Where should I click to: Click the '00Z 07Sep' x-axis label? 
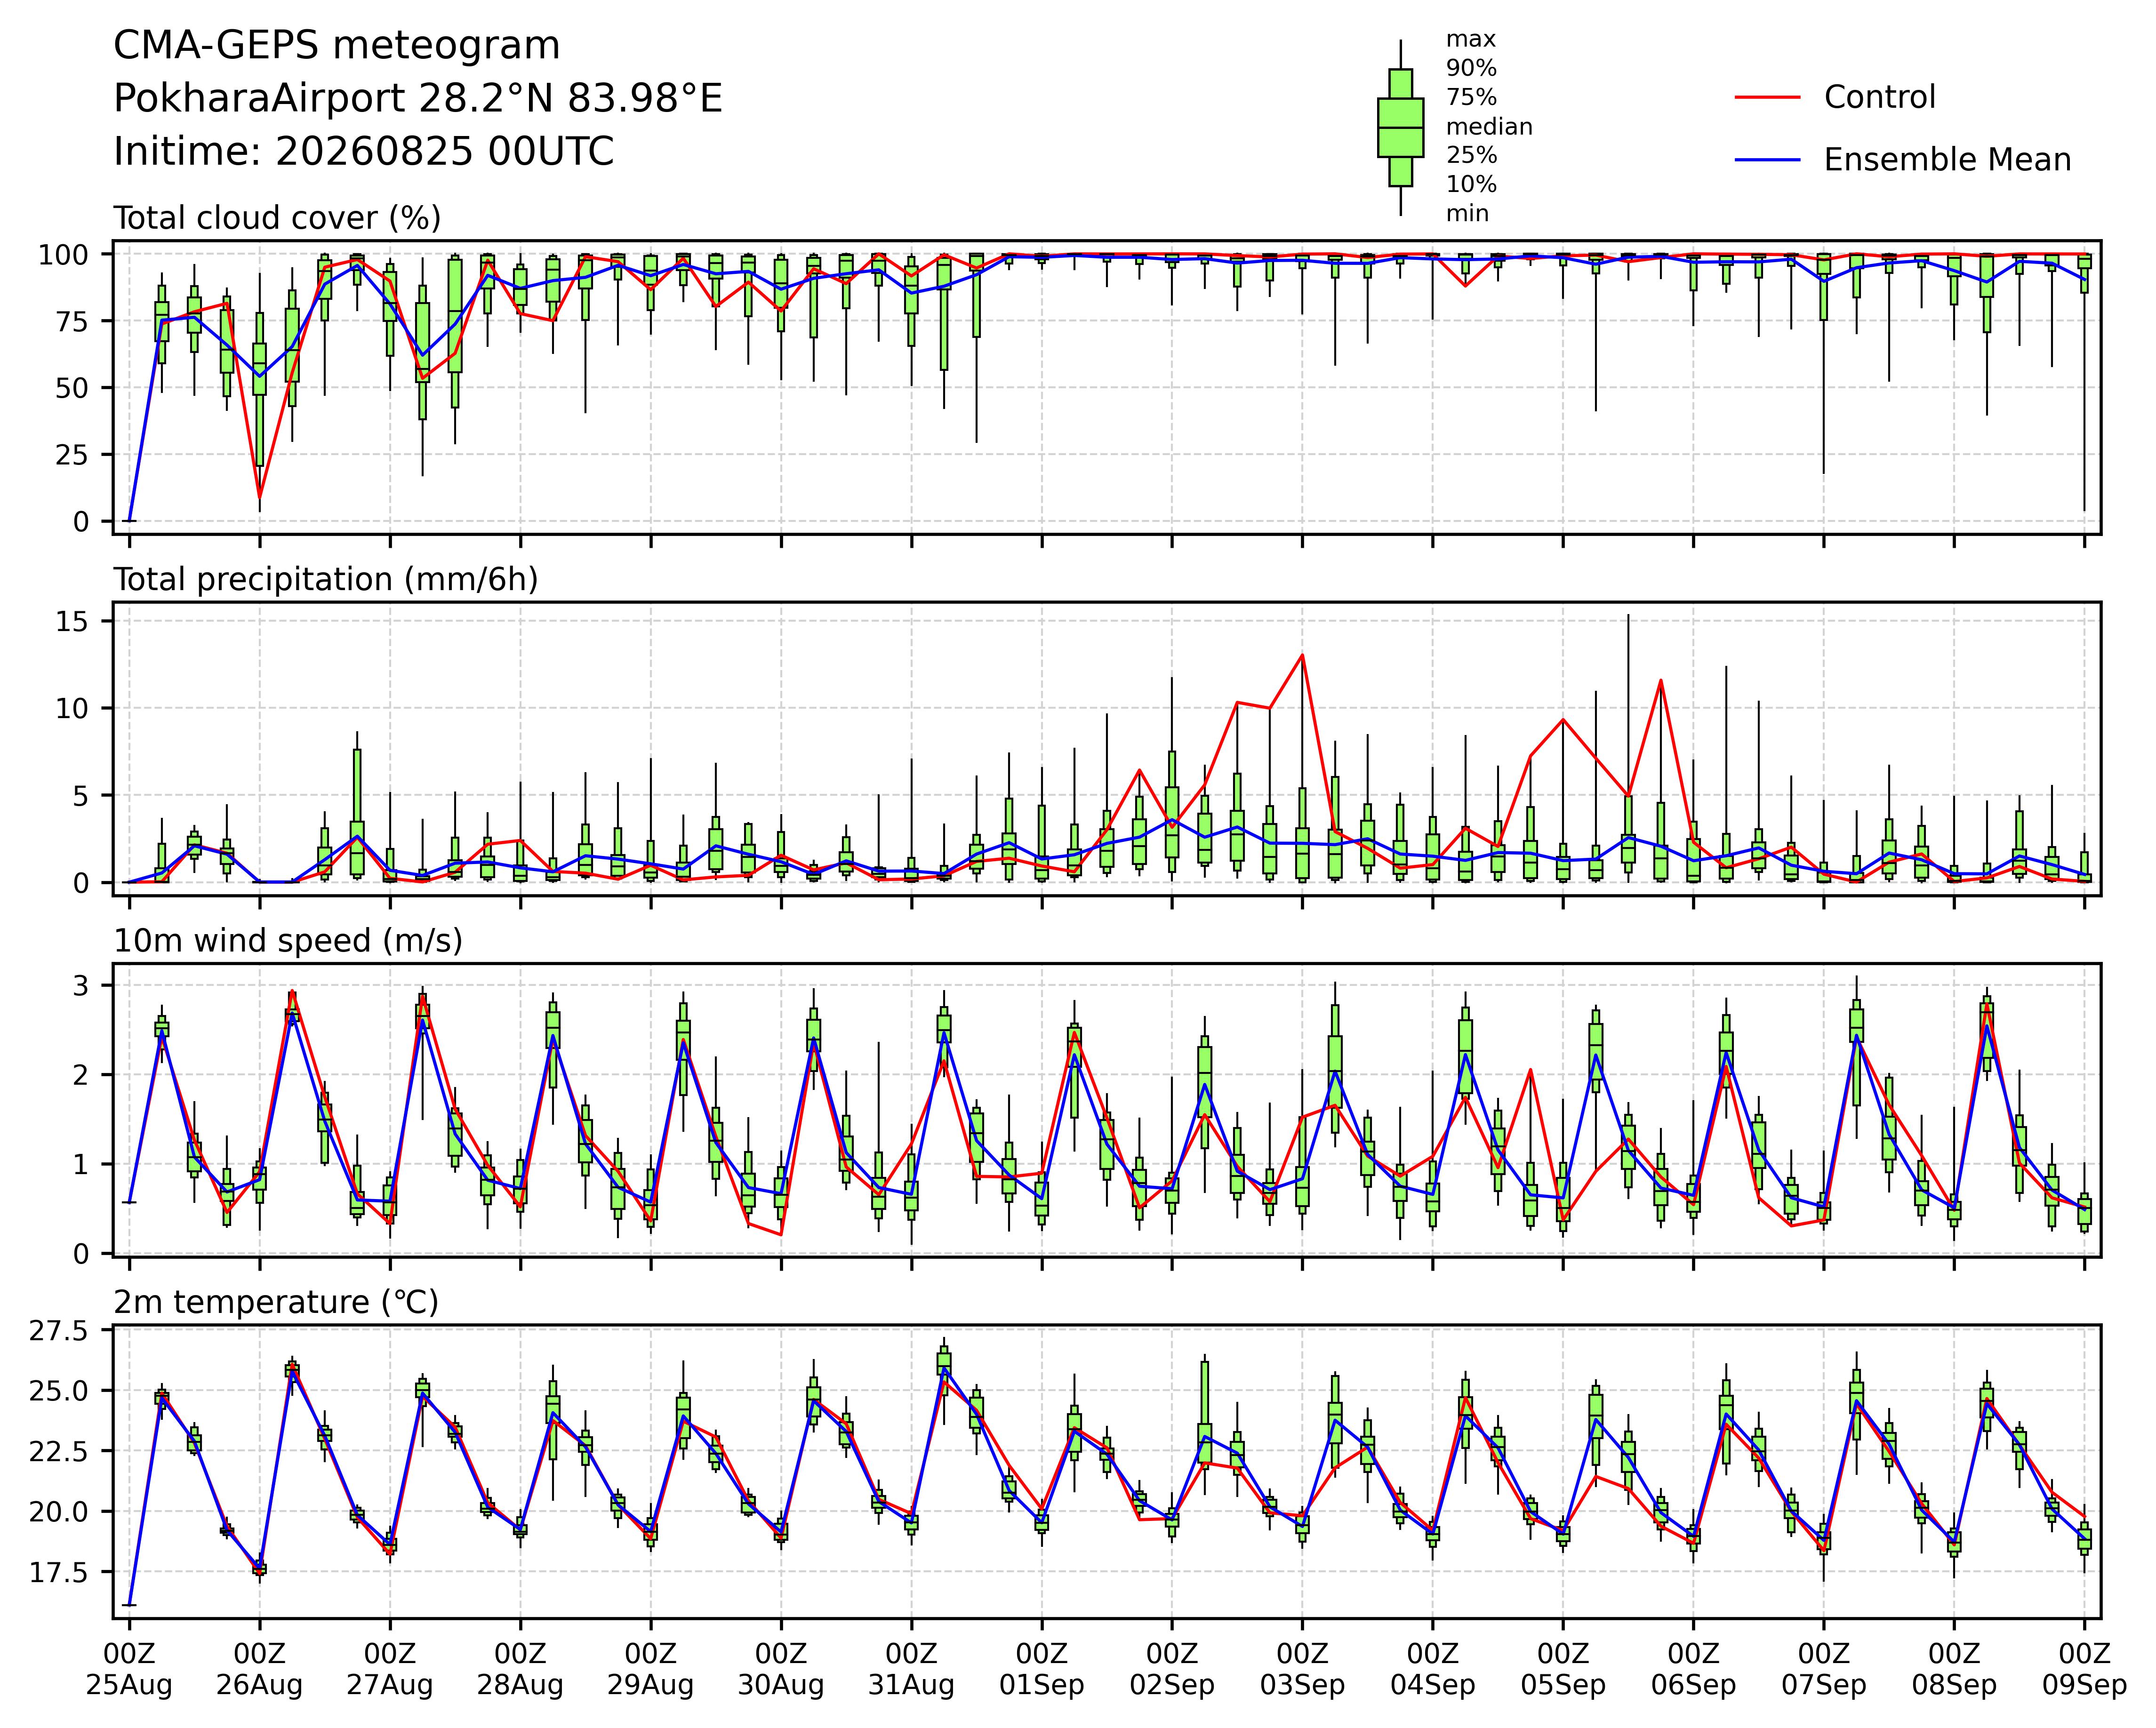(x=1824, y=1669)
